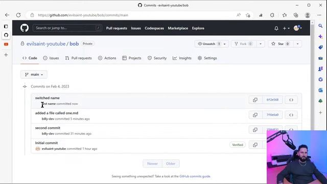Click Verified badge on Initial commit

pyautogui.click(x=238, y=145)
